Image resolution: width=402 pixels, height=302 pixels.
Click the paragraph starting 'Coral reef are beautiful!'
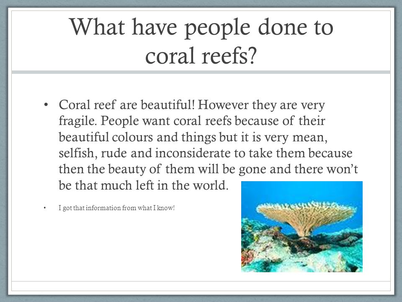[208, 145]
